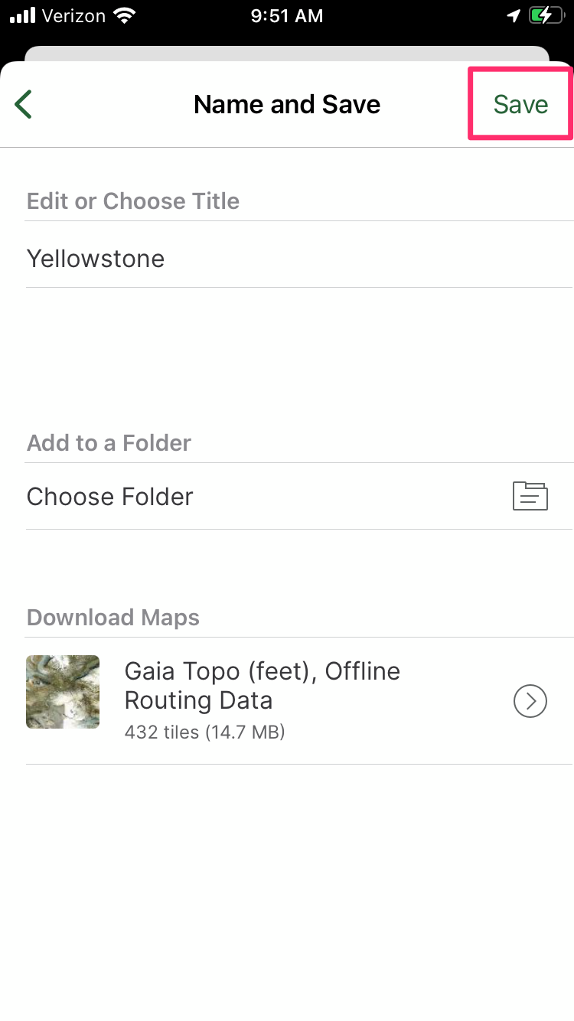Click the Edit or Choose Title label

coord(133,201)
